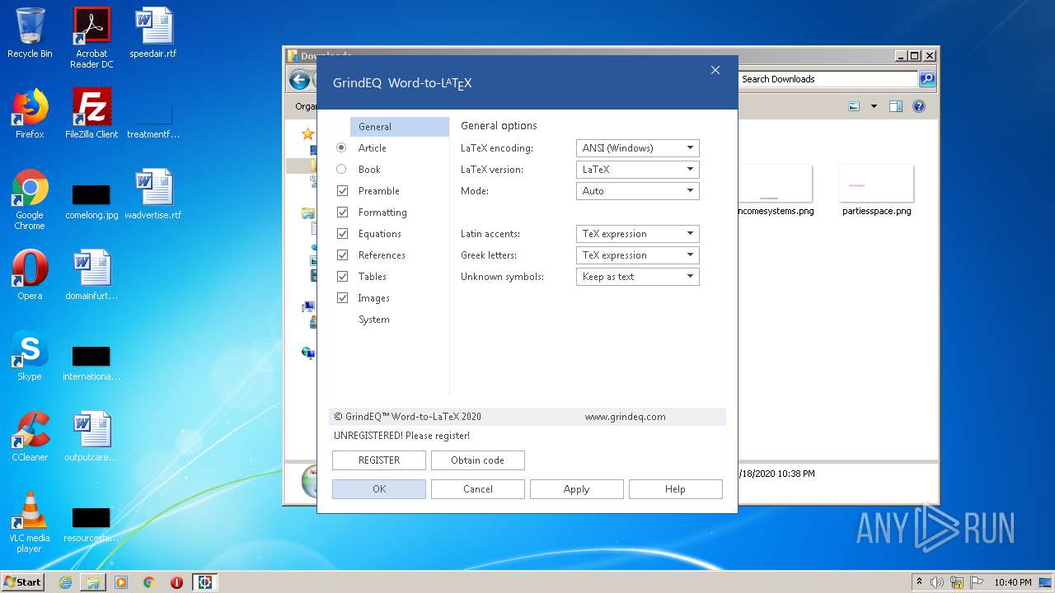Select the Article radio button
The image size is (1055, 593).
341,147
